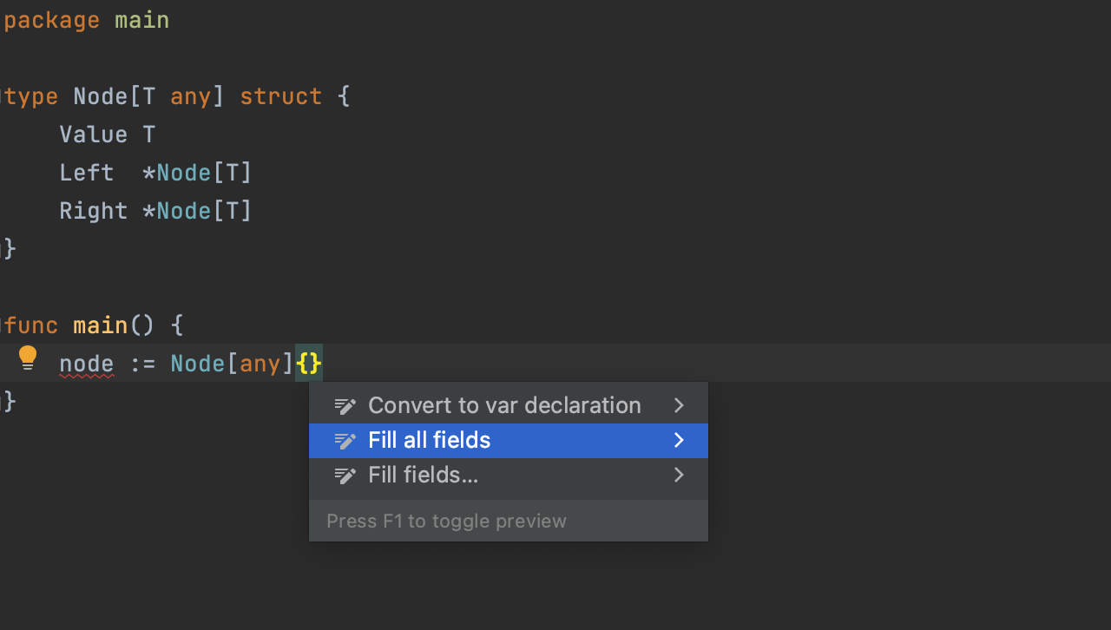Click the intention icon beside "Fill fields..."
This screenshot has height=630, width=1111.
346,475
